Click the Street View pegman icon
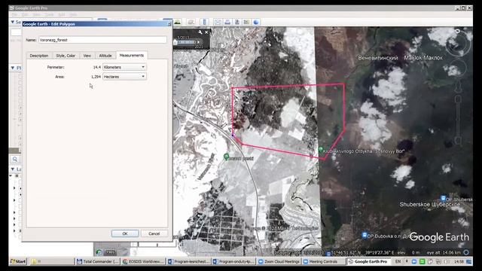This screenshot has height=271, width=482. click(x=458, y=87)
